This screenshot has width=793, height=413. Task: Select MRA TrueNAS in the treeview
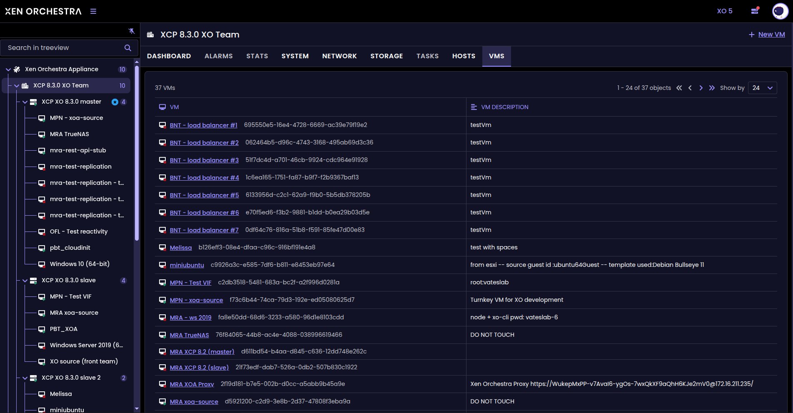(69, 134)
